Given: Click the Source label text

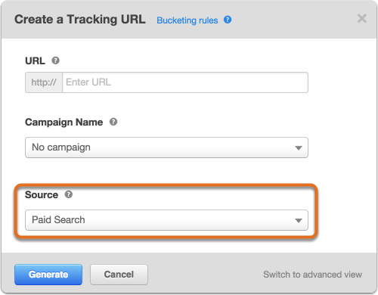Looking at the screenshot, I should [42, 194].
